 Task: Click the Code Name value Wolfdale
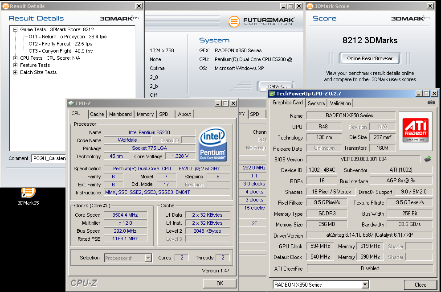pyautogui.click(x=127, y=140)
